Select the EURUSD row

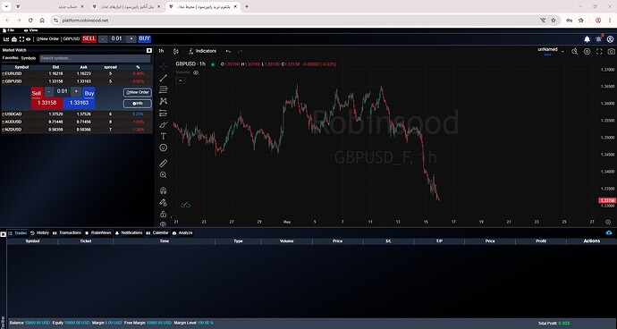77,73
